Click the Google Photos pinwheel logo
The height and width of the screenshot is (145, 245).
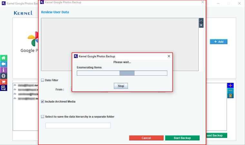tap(33, 39)
